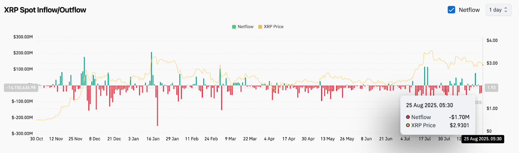The height and width of the screenshot is (153, 519).
Task: Click the $1.00 price axis label
Action: 492,108
